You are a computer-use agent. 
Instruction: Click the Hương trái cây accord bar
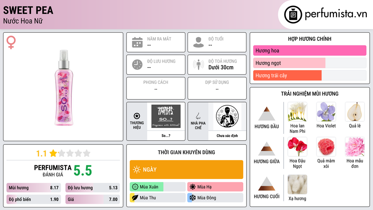point(310,75)
